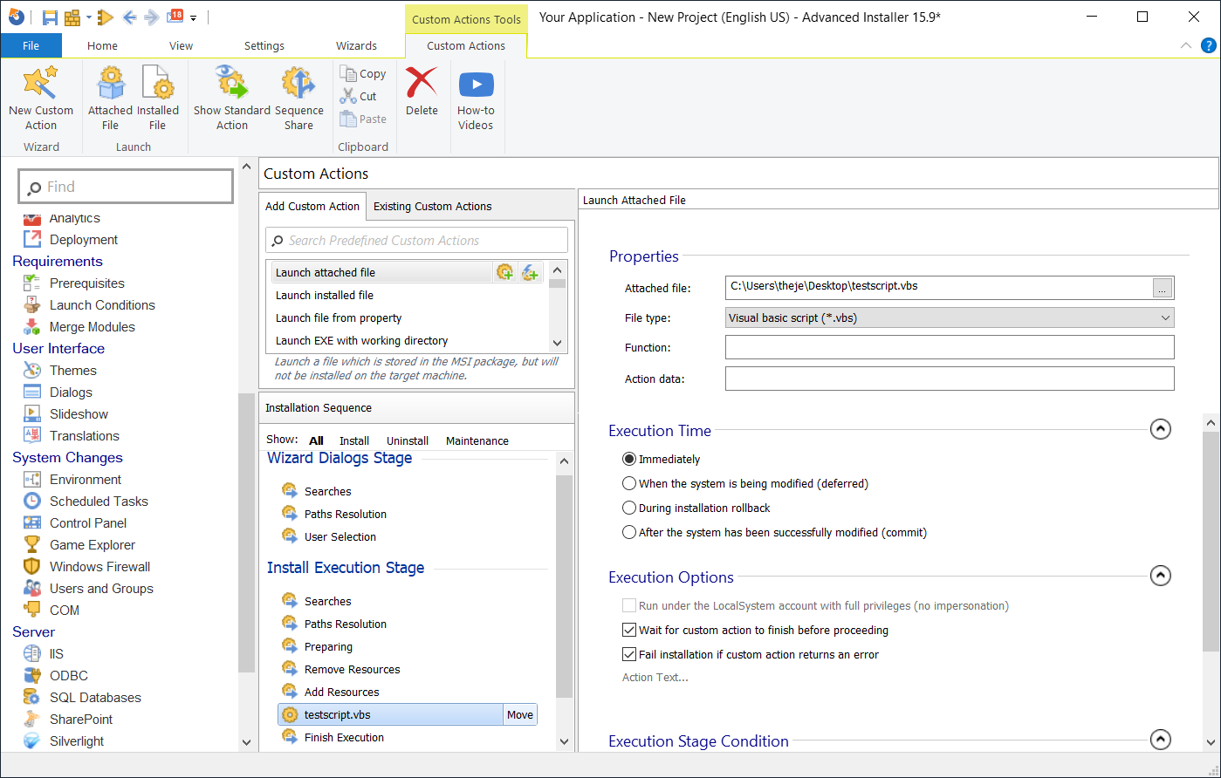Click the back arrow in quick toolbar

[130, 17]
